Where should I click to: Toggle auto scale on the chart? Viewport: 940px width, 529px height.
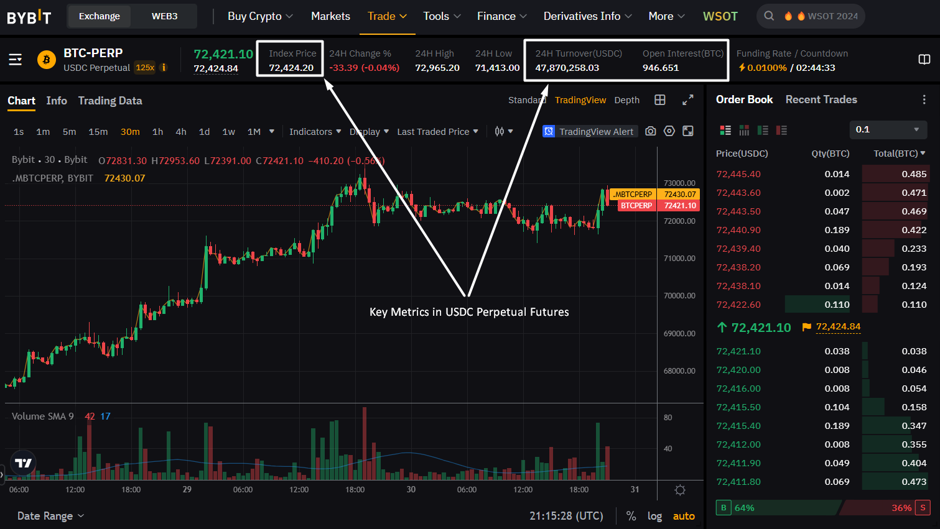(684, 516)
